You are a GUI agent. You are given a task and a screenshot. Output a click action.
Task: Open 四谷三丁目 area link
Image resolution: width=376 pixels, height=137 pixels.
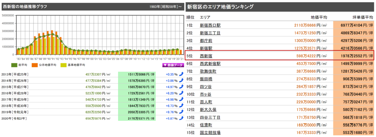point(210,117)
